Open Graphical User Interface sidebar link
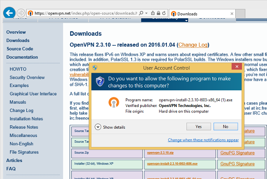267x179 pixels. click(33, 94)
